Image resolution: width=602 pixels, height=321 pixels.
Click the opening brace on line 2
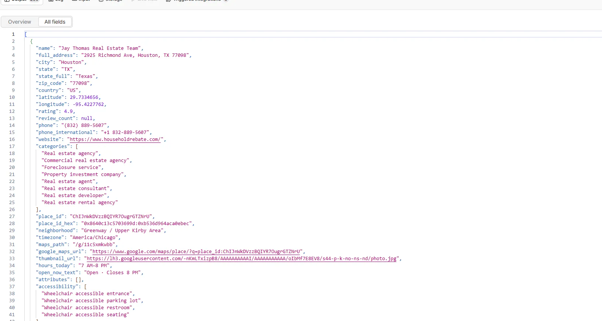(x=31, y=41)
